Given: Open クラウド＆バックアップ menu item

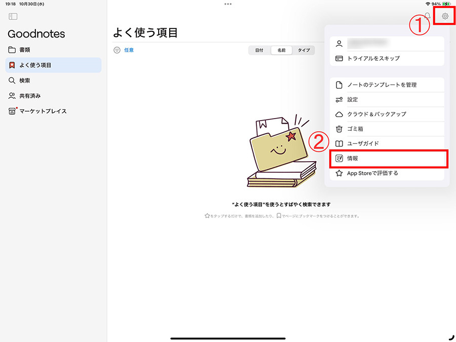Looking at the screenshot, I should point(387,115).
